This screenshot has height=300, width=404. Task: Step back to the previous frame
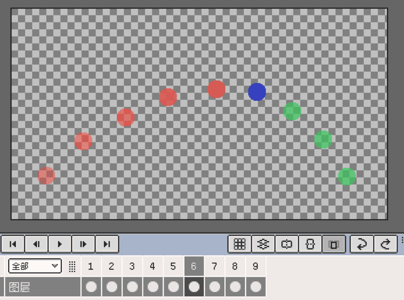coord(37,244)
